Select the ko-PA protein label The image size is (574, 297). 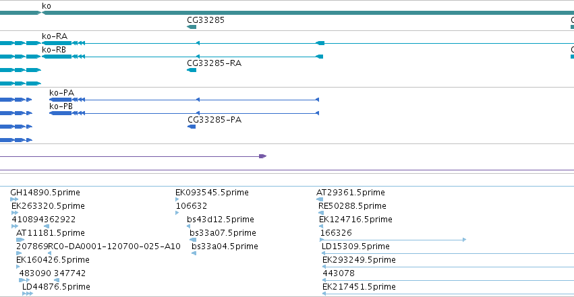pos(61,93)
